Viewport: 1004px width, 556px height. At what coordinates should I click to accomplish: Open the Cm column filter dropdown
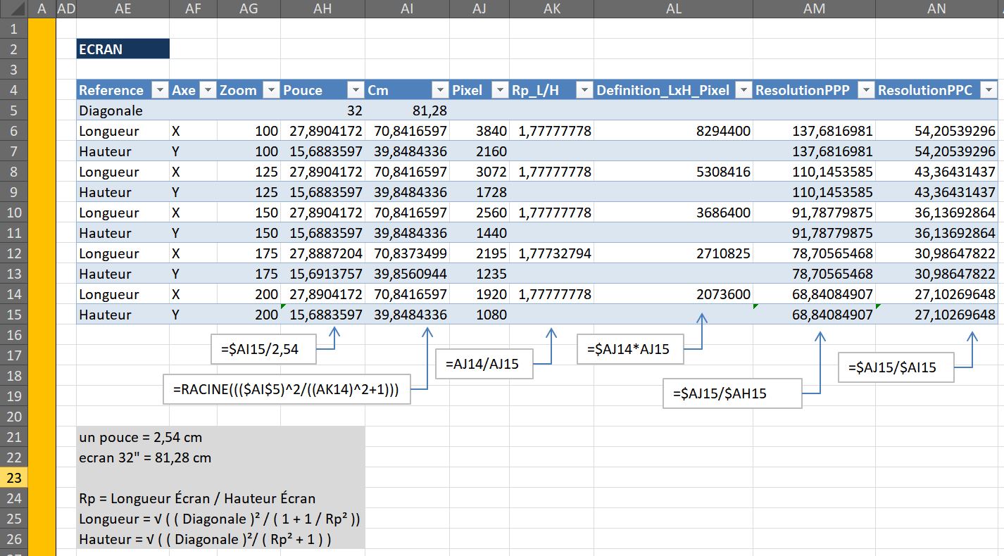pyautogui.click(x=439, y=90)
